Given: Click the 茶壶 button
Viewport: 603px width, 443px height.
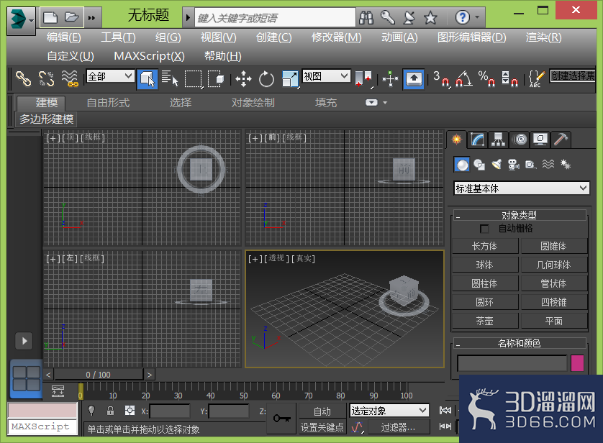Looking at the screenshot, I should pos(484,321).
